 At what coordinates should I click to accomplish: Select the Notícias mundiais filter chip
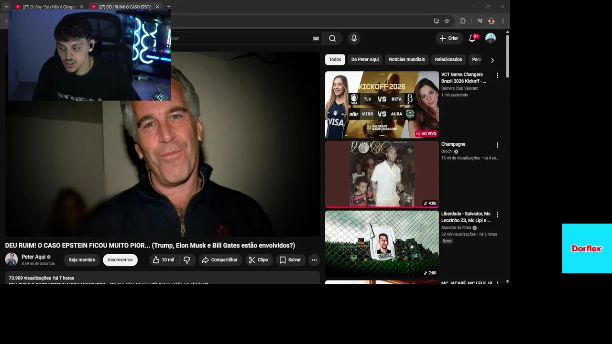pos(407,60)
